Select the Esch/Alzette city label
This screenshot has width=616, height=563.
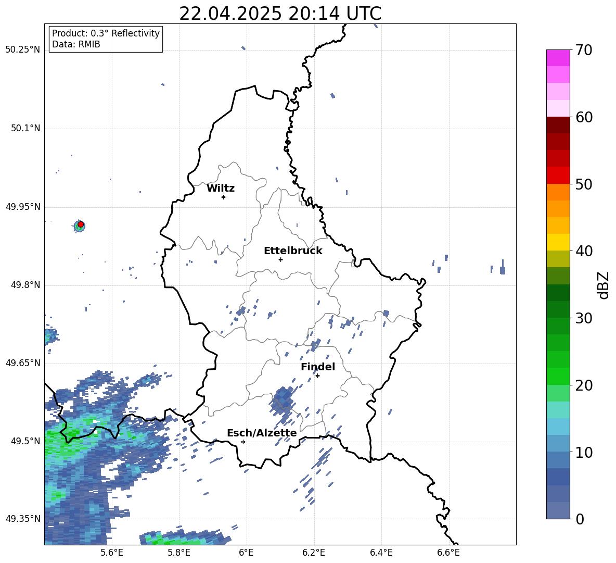pos(262,433)
